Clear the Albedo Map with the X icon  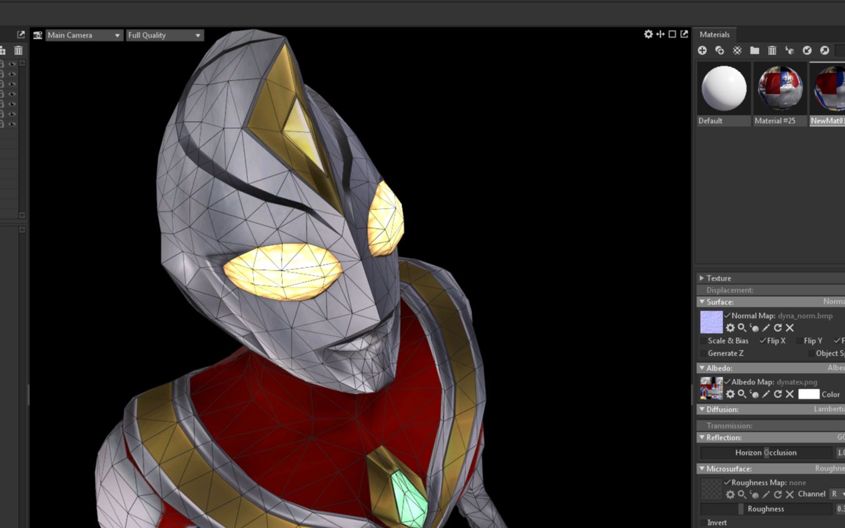(789, 394)
